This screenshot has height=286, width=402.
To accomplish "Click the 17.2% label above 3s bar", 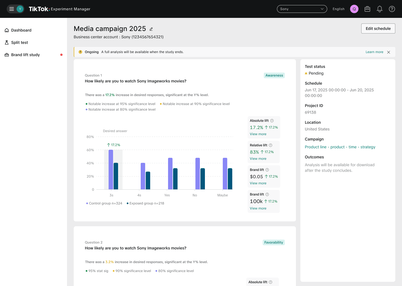I will (114, 145).
